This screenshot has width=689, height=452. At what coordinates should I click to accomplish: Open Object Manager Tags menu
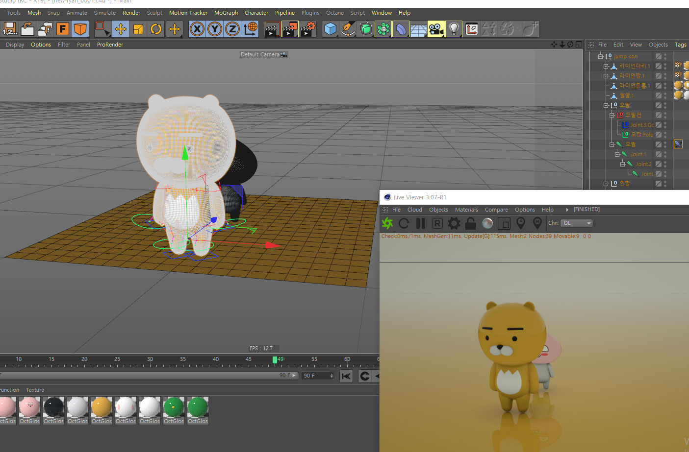coord(680,45)
